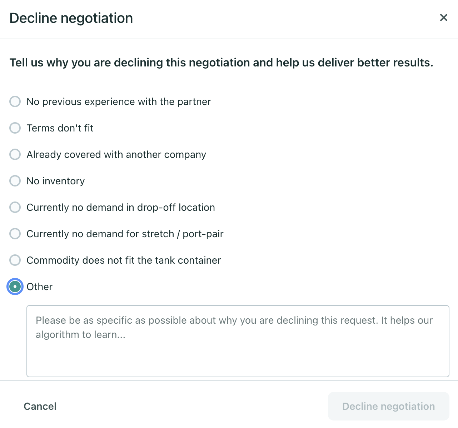Focus the decline reason text area
Image resolution: width=458 pixels, height=428 pixels.
(x=238, y=341)
